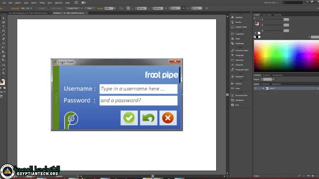
Task: Open the arrange documents dropdown in menu bar
Action: (84, 3)
